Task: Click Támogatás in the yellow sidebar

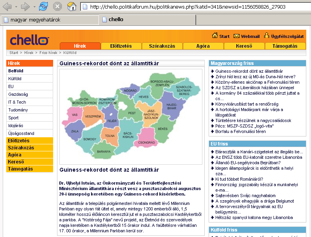Action: (30, 169)
